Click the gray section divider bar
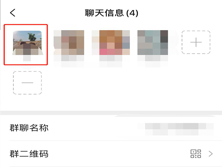222x167 pixels. [x=111, y=113]
